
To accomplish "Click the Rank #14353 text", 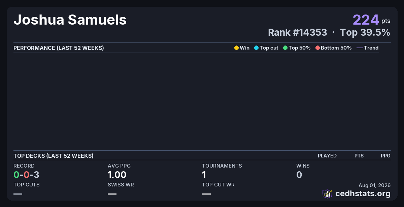I will pyautogui.click(x=297, y=32).
